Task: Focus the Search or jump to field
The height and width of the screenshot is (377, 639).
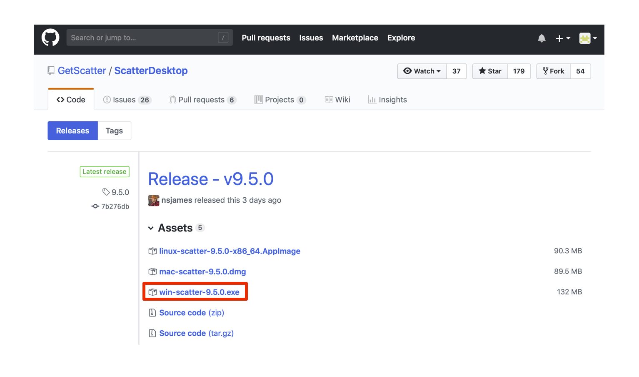Action: click(150, 38)
